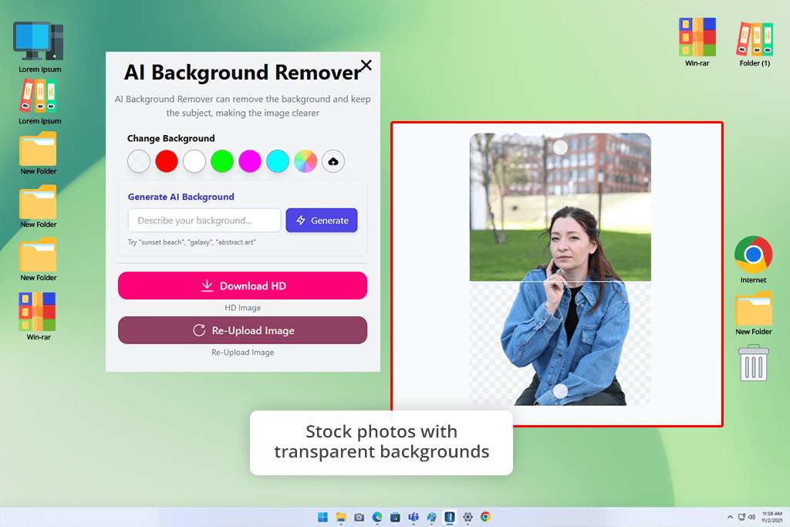The height and width of the screenshot is (527, 790).
Task: Grab the top round comparison slider handle
Action: (x=560, y=147)
